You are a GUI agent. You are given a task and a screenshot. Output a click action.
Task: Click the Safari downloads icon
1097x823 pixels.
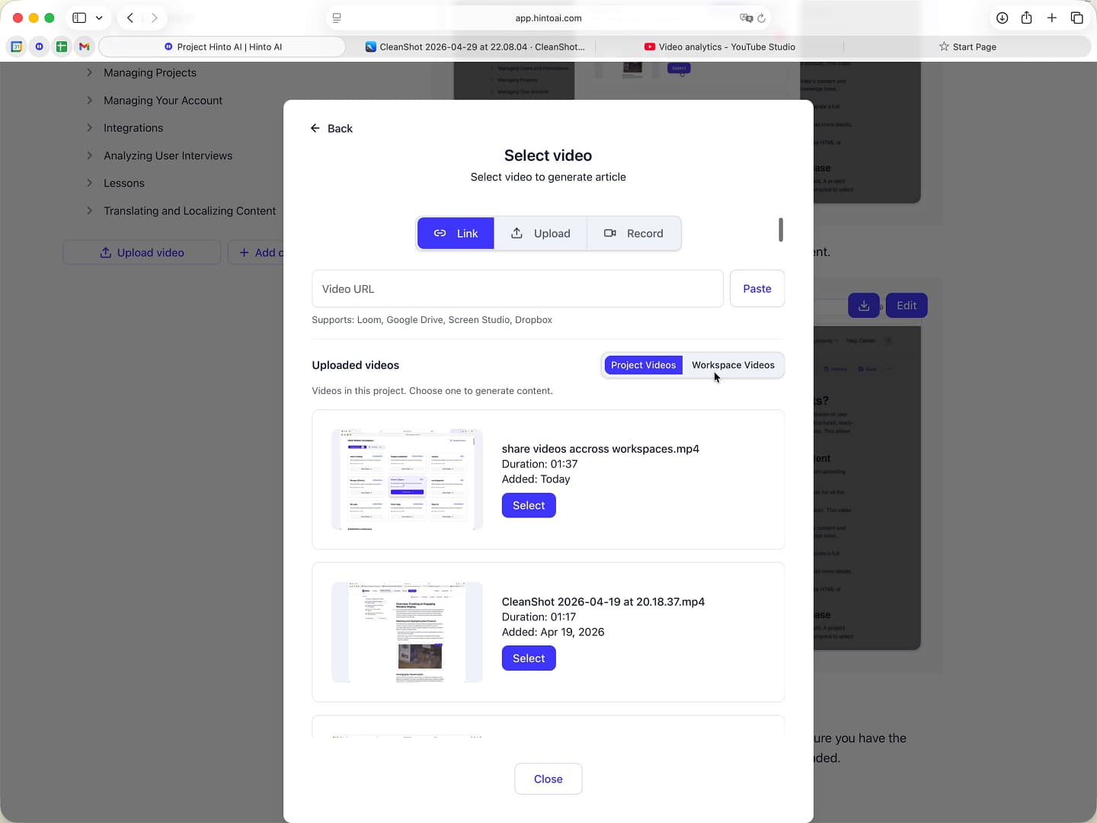click(1003, 18)
